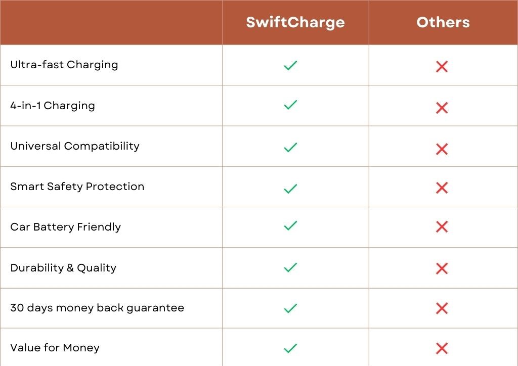Select the green checkmark beside 4-in-1 Charging
This screenshot has width=518, height=366.
tap(290, 105)
